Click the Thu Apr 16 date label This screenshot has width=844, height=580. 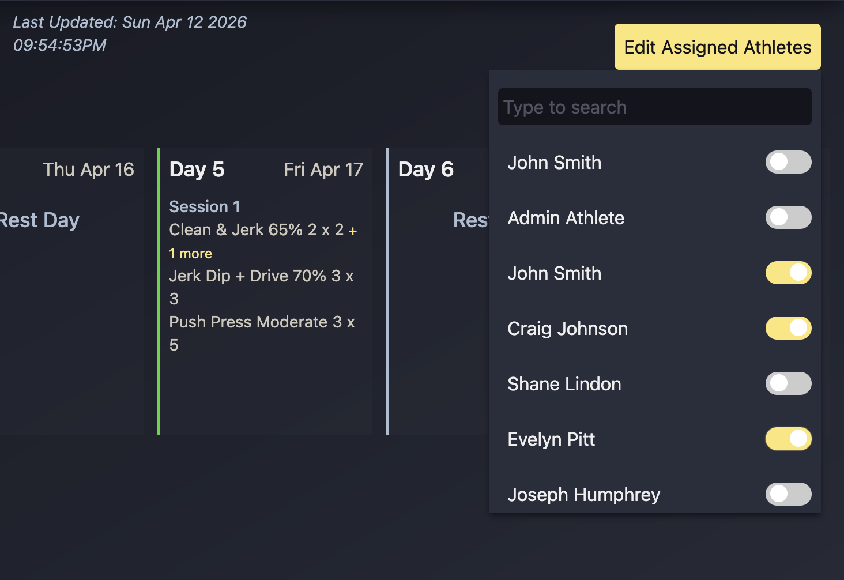(x=88, y=170)
